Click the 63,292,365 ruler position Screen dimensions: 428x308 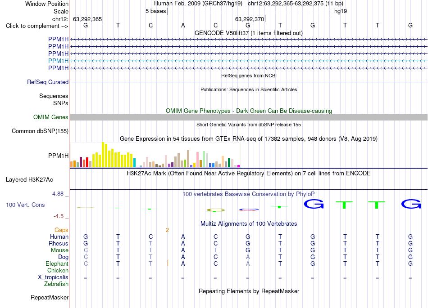87,19
